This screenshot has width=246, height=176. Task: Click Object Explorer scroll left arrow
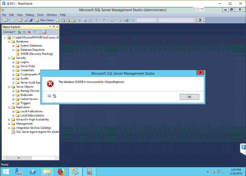[x=4, y=158]
